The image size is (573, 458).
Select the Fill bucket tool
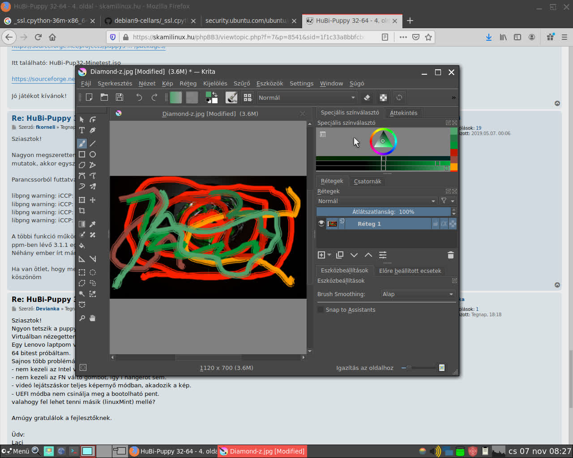pyautogui.click(x=82, y=246)
